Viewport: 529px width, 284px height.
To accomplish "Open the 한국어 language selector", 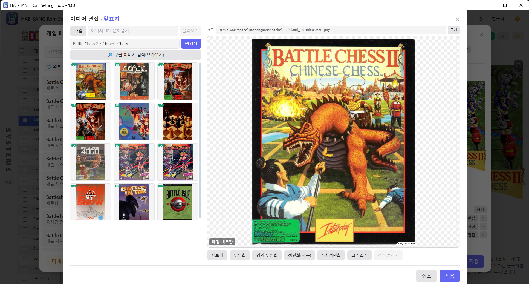I will 498,19.
